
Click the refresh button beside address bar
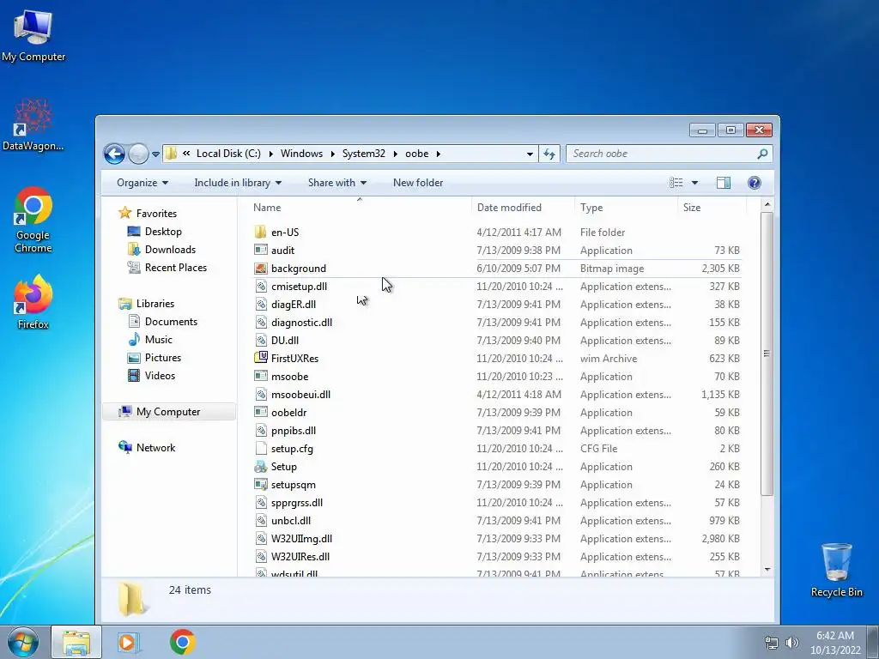pyautogui.click(x=549, y=154)
